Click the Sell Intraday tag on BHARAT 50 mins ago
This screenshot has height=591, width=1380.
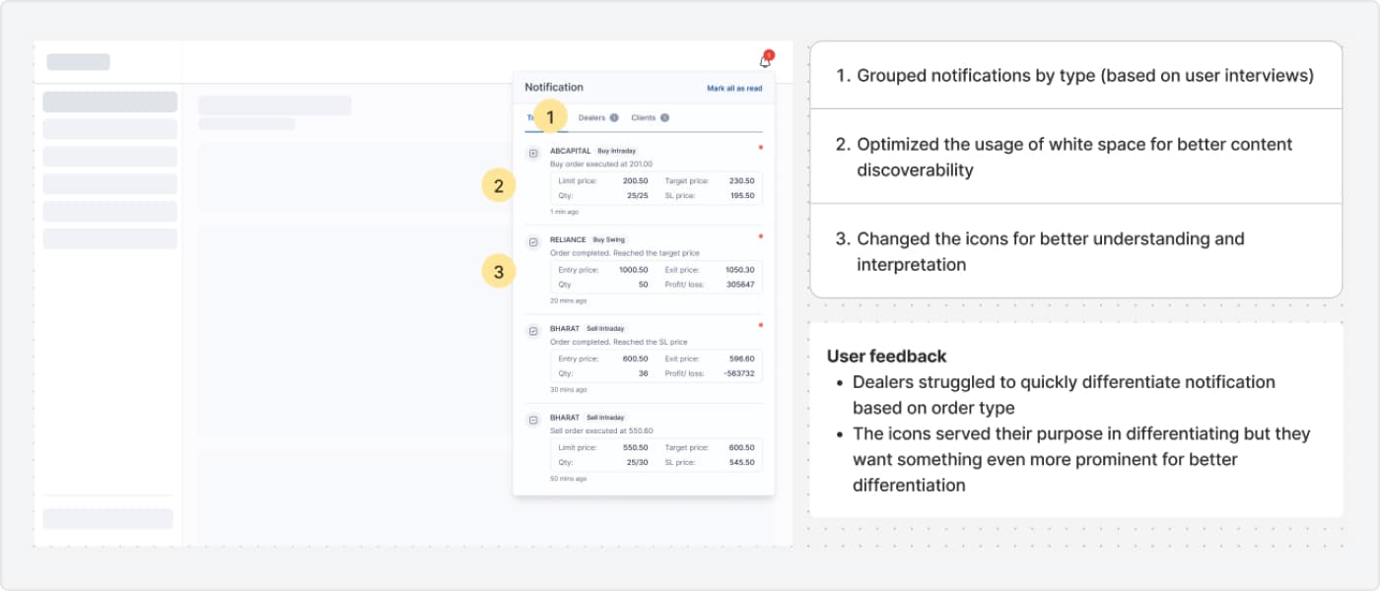coord(605,418)
